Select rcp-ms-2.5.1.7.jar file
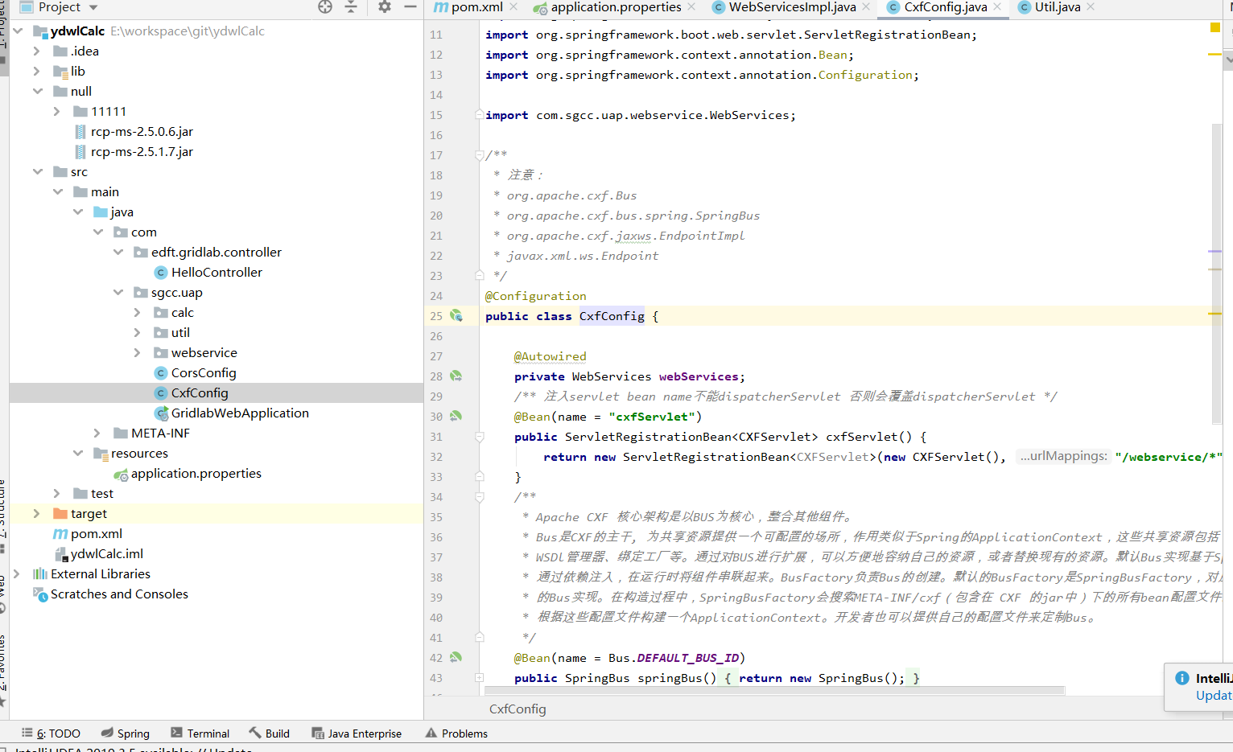This screenshot has height=752, width=1233. coord(142,152)
